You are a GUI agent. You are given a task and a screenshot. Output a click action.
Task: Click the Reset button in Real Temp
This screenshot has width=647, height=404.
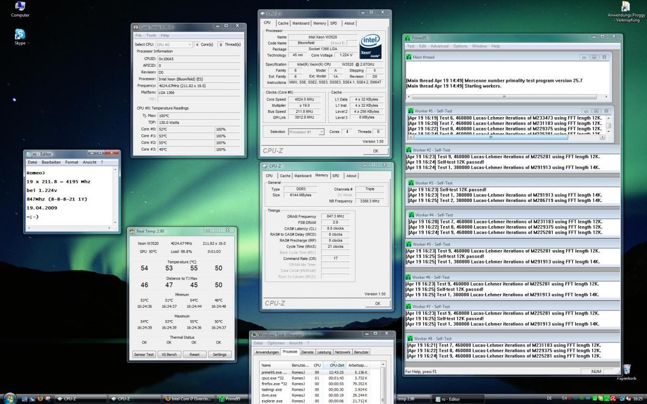[x=194, y=354]
